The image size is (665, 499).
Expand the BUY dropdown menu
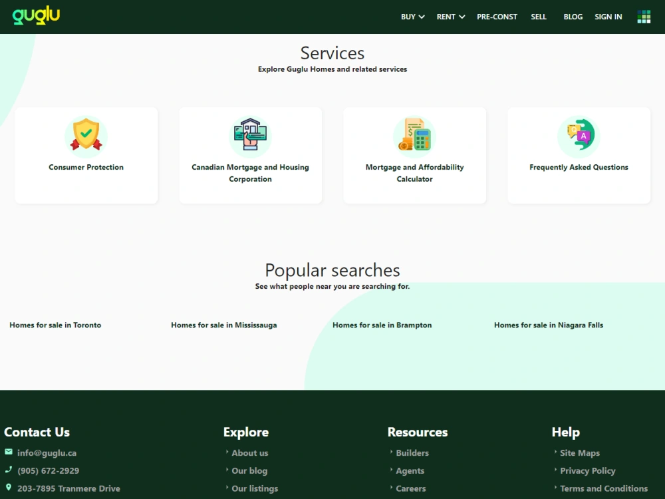coord(413,17)
